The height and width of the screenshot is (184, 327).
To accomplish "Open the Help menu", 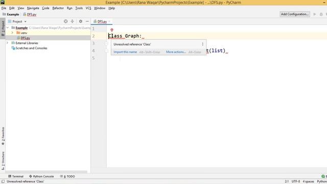I will tap(112, 8).
